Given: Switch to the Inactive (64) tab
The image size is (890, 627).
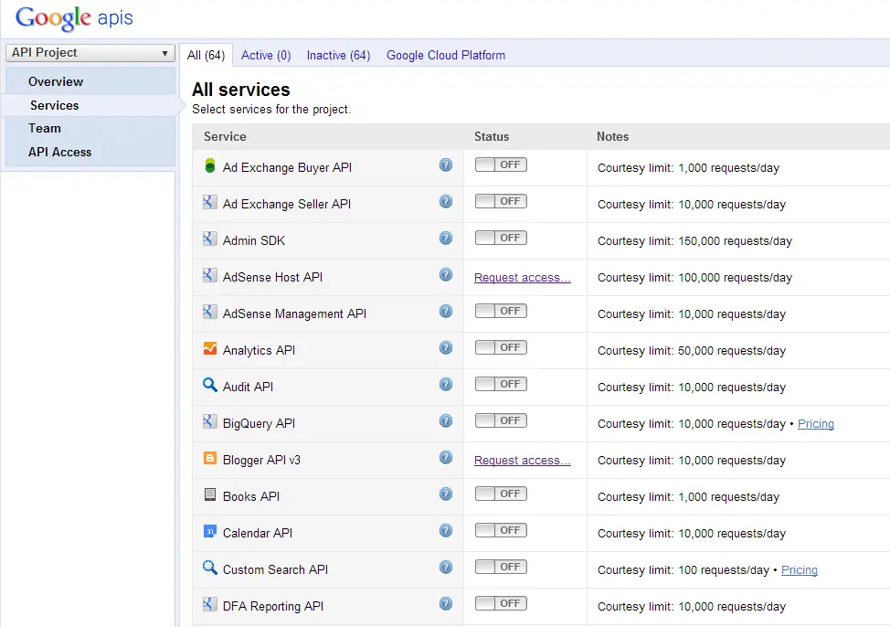Looking at the screenshot, I should [338, 55].
